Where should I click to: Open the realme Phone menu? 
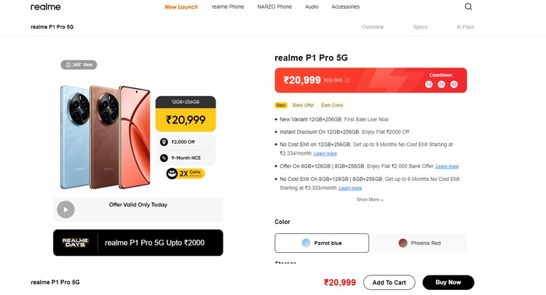coord(228,7)
